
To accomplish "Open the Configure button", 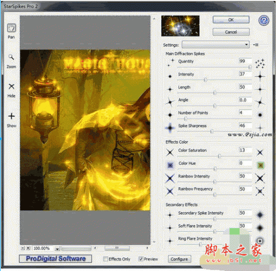I will [x=179, y=259].
